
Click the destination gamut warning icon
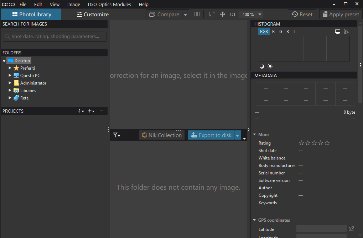click(346, 32)
